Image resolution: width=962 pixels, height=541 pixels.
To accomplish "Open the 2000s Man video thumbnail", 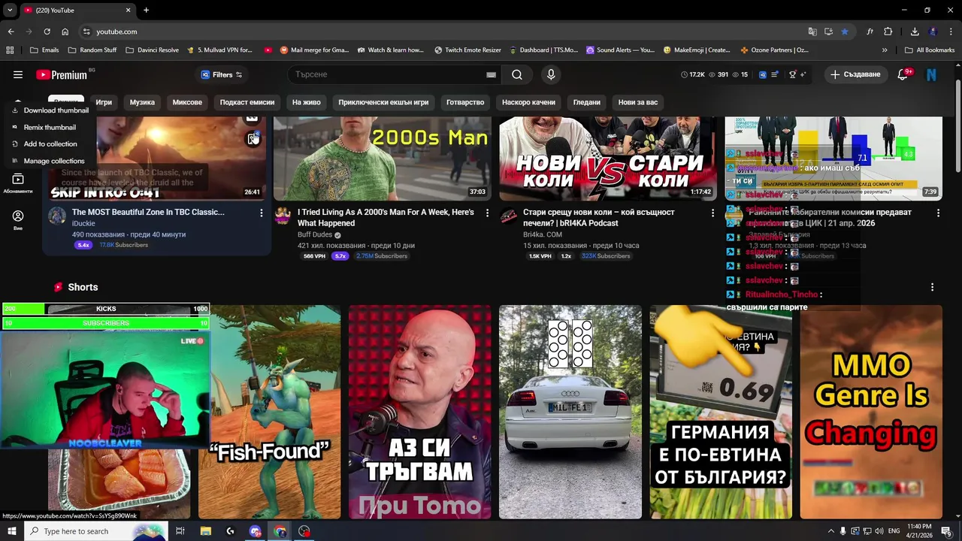I will pos(383,158).
